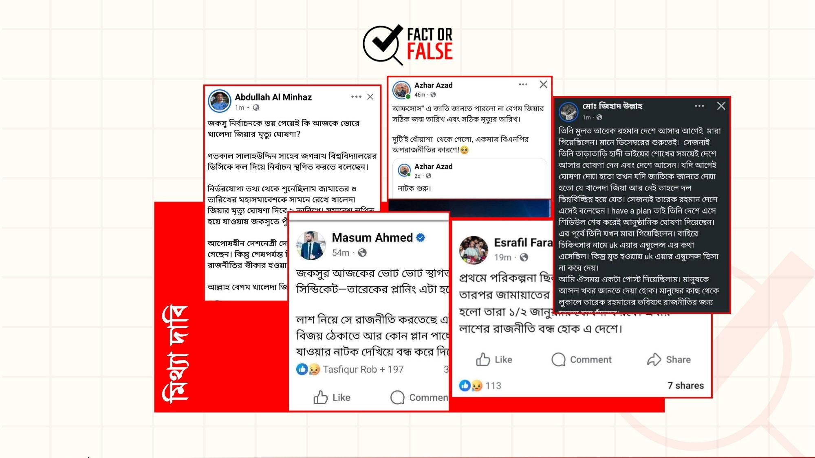Open three-dot menu on dark-themed post
Screen dimensions: 815x458
700,106
